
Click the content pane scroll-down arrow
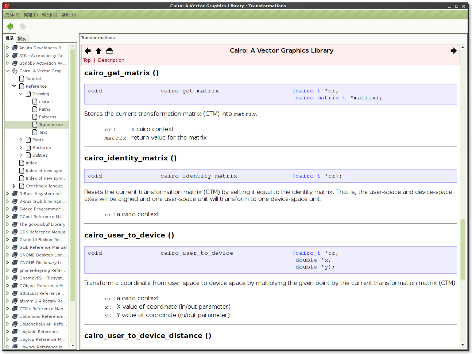pyautogui.click(x=463, y=345)
